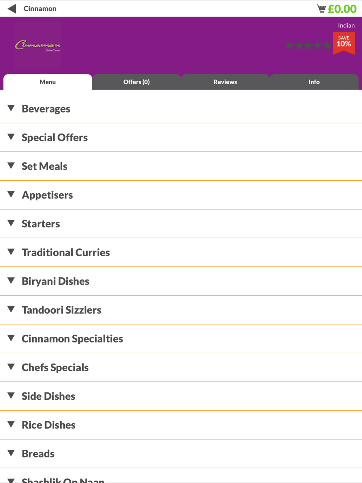This screenshot has height=483, width=362.
Task: Open the shopping cart icon
Action: point(321,9)
